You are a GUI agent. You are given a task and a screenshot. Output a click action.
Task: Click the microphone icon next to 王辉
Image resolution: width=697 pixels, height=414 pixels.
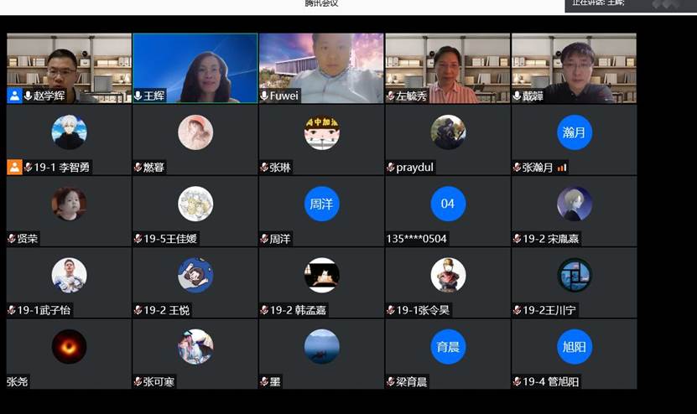138,96
